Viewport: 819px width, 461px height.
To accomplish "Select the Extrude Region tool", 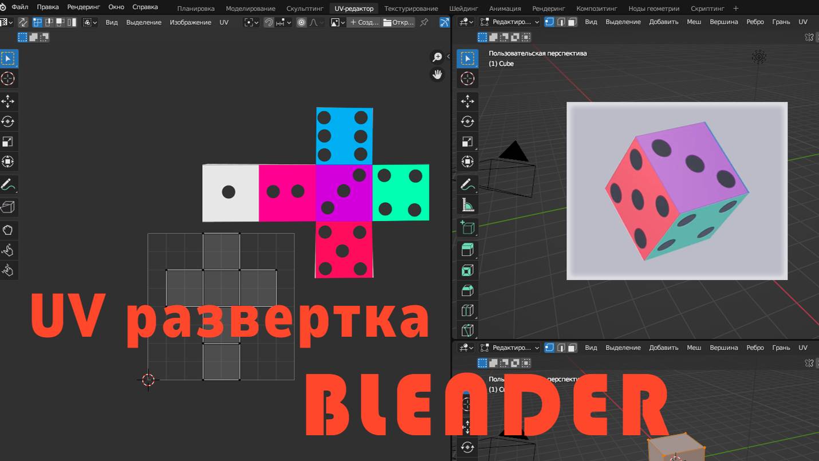I will pyautogui.click(x=467, y=250).
